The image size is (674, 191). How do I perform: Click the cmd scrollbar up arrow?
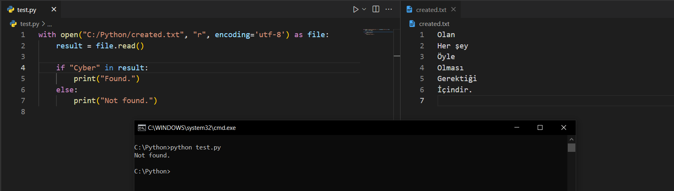[x=571, y=139]
